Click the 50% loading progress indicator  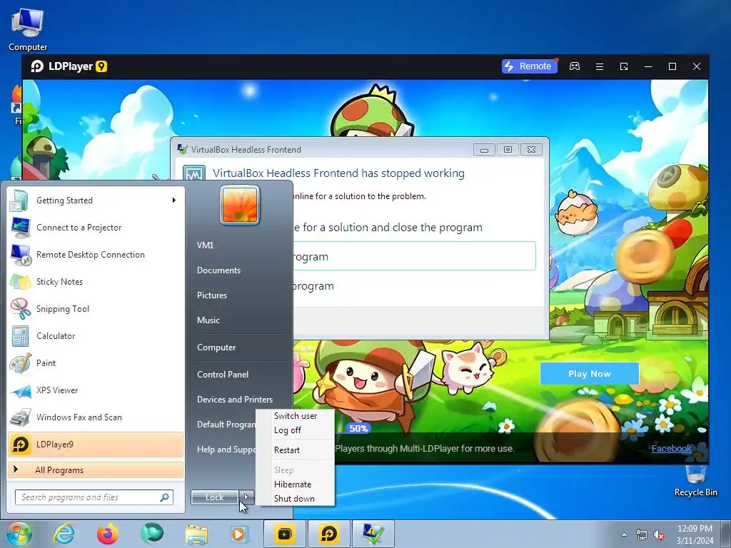[x=358, y=428]
